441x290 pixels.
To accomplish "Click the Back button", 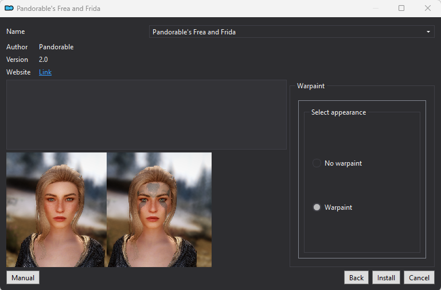I will coord(356,277).
